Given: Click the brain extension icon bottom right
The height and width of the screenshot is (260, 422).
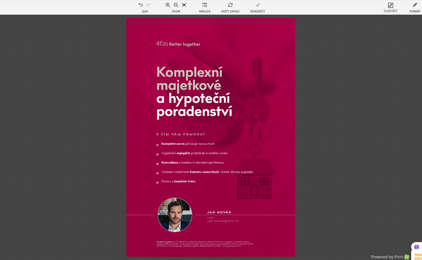Looking at the screenshot, I should point(416,247).
